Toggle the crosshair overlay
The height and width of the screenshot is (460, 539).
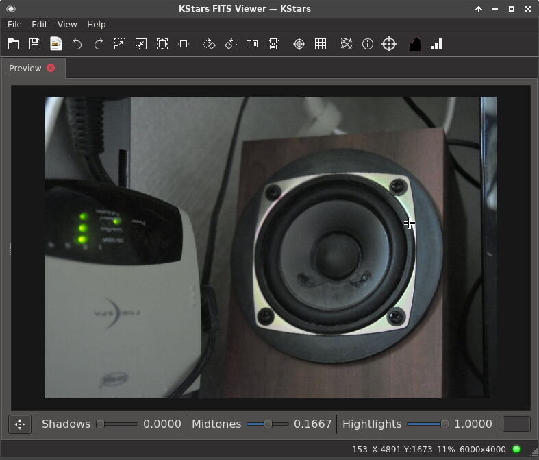[x=299, y=44]
